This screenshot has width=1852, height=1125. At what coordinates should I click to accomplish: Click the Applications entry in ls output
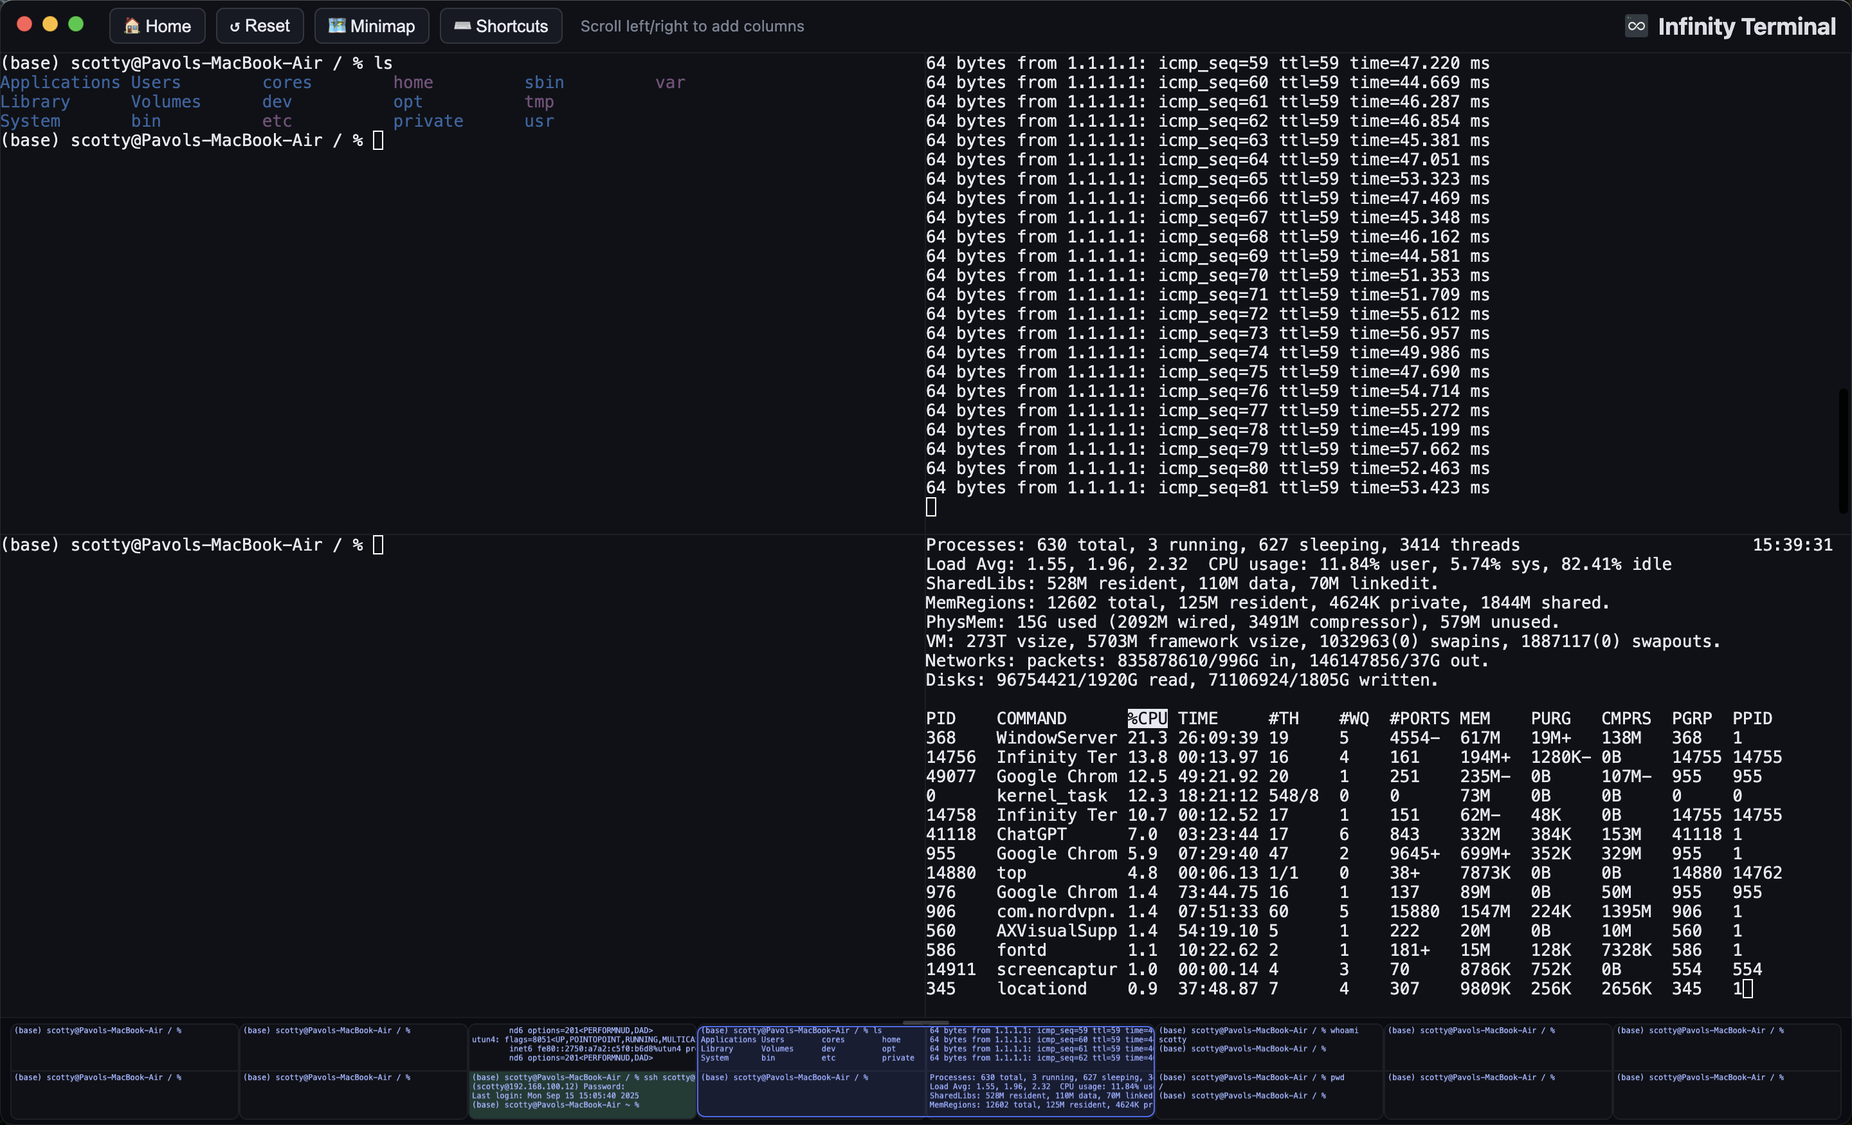[60, 82]
